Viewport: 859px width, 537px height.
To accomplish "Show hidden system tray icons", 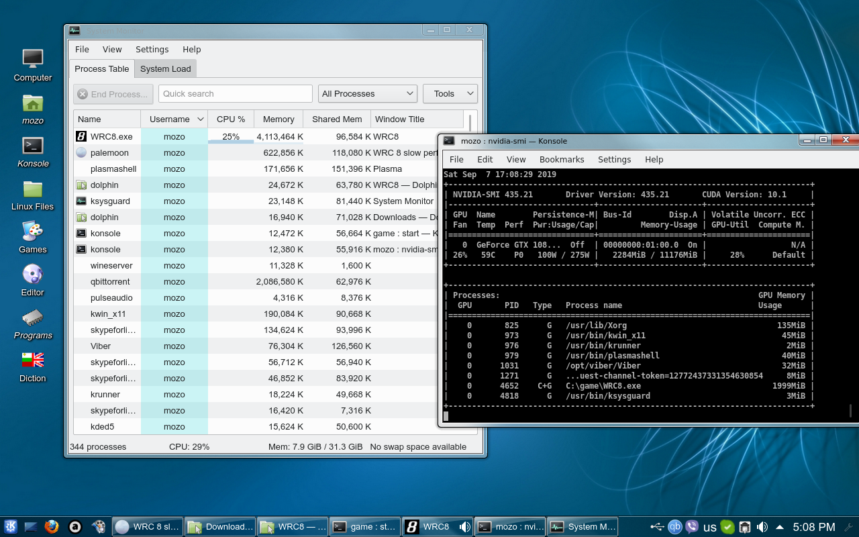I will [x=780, y=527].
